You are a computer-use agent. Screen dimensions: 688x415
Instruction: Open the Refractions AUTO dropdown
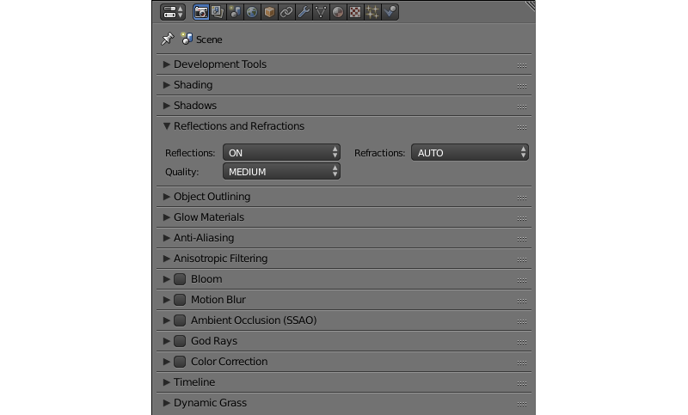pos(470,152)
